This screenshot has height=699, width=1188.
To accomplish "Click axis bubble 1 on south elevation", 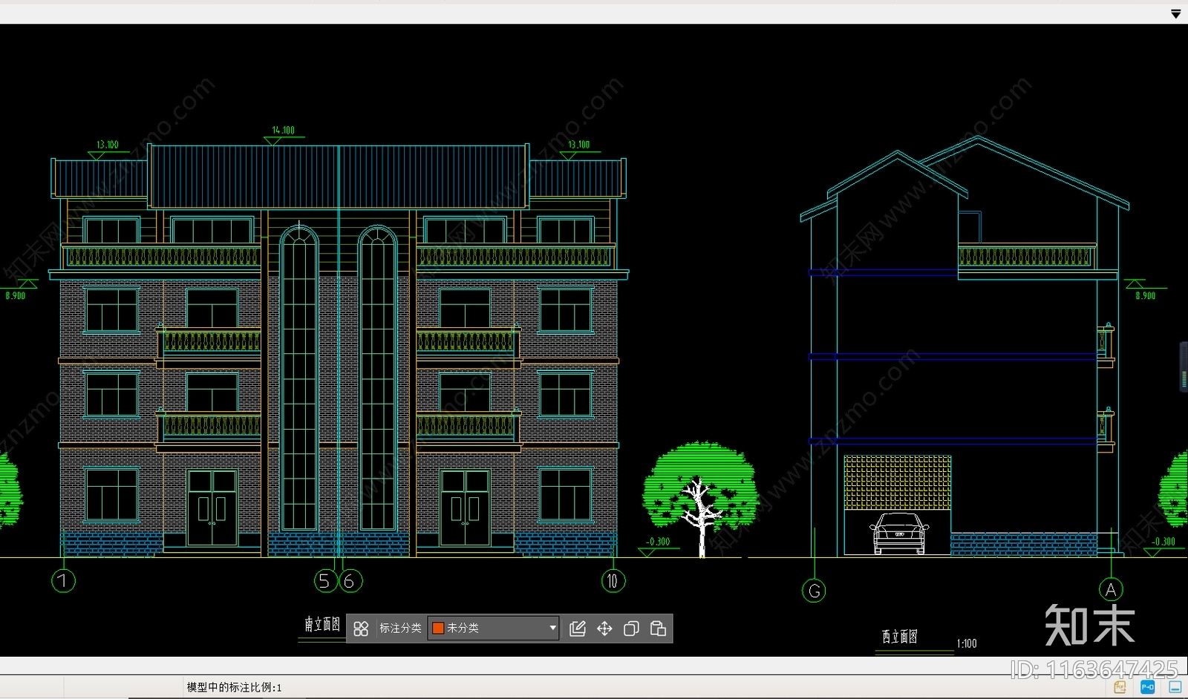I will [x=64, y=580].
